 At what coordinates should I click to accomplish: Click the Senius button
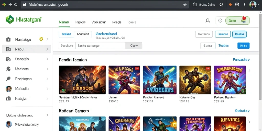point(208,46)
